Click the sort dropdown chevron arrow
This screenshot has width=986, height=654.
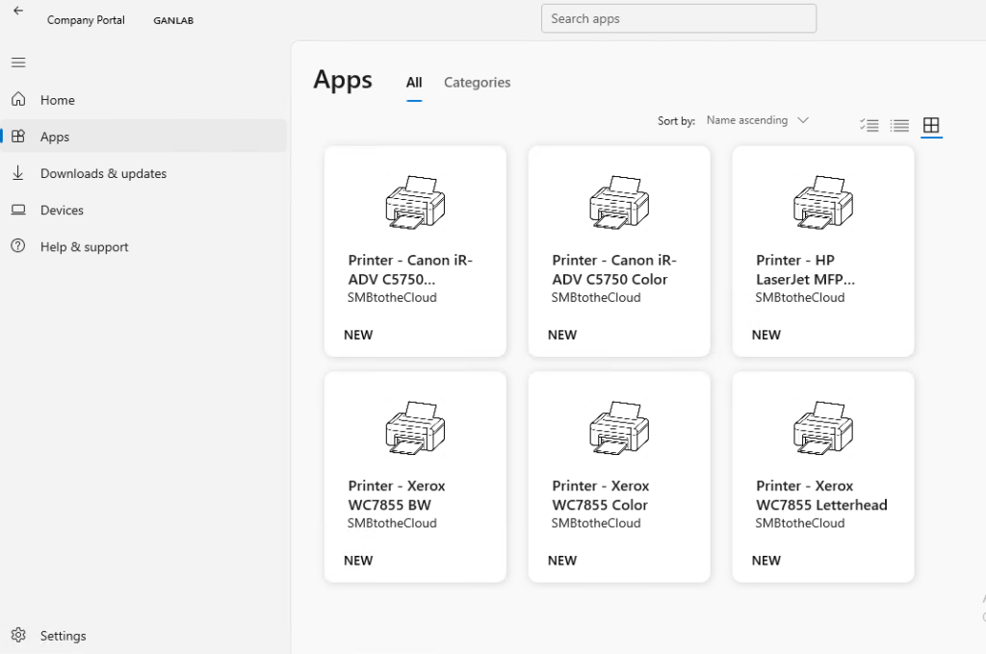click(x=803, y=121)
